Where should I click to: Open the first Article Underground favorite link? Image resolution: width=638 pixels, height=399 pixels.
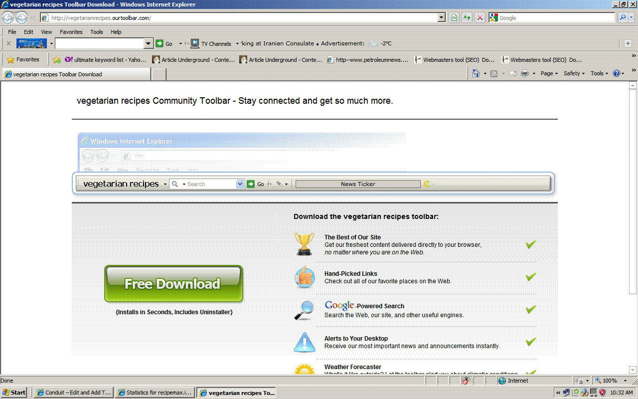193,60
